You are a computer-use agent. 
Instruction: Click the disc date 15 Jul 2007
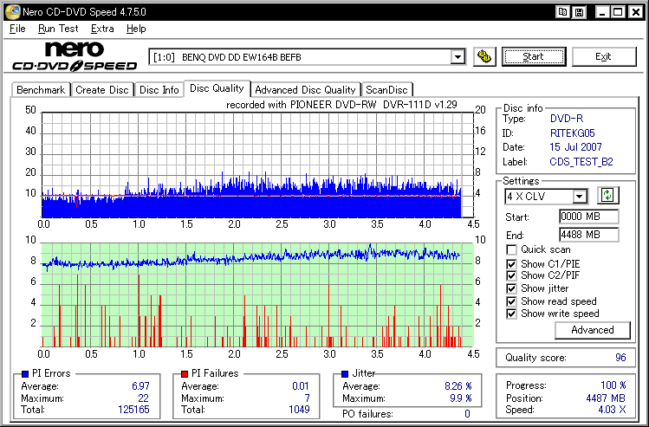coord(575,147)
